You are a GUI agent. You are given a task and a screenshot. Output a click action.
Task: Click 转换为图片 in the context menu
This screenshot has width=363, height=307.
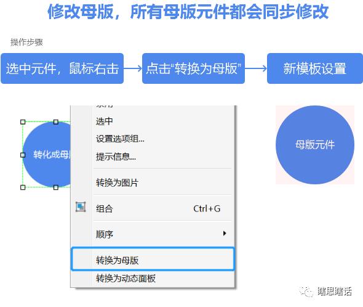[153, 182]
